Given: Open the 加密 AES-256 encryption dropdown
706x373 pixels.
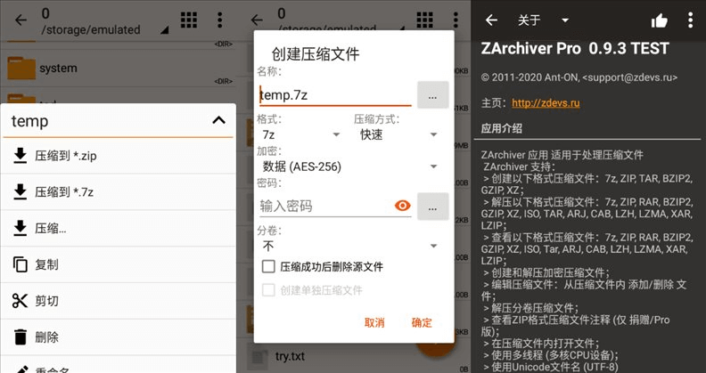Looking at the screenshot, I should (349, 166).
